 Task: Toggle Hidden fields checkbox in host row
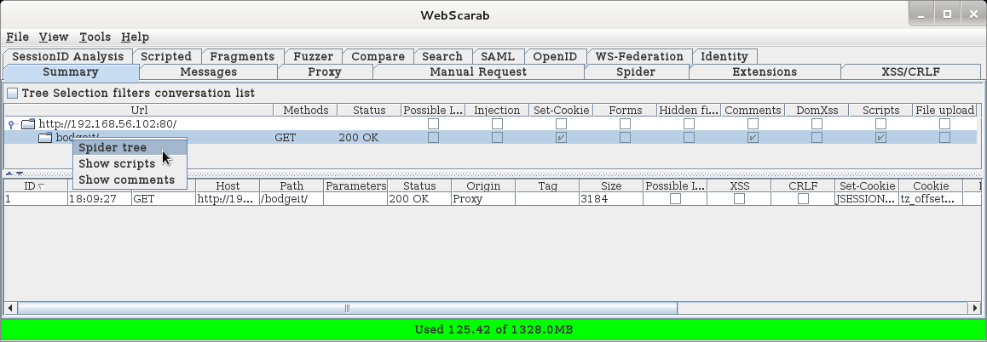690,124
